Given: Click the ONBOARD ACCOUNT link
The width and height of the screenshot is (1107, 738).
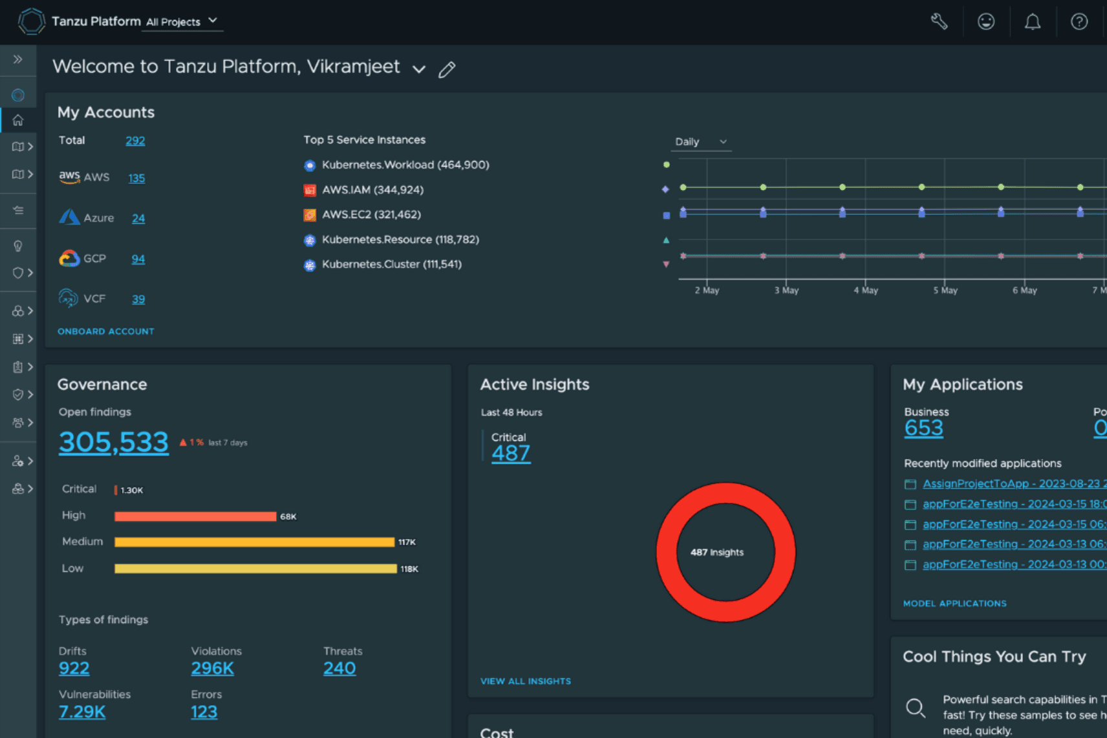Looking at the screenshot, I should click(x=106, y=332).
